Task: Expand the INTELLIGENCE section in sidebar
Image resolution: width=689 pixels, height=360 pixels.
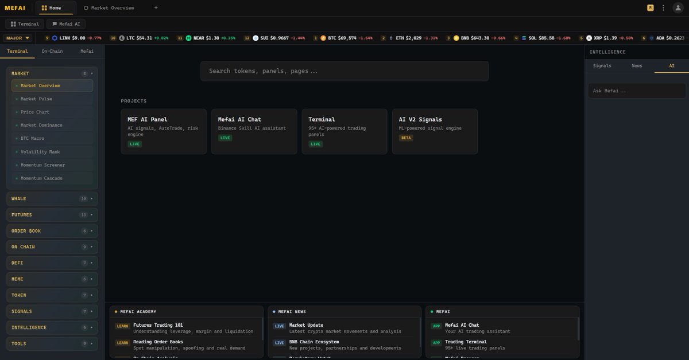Action: [52, 327]
